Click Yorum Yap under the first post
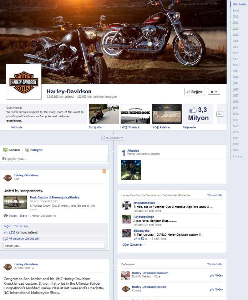The height and width of the screenshot is (300, 248). click(21, 226)
